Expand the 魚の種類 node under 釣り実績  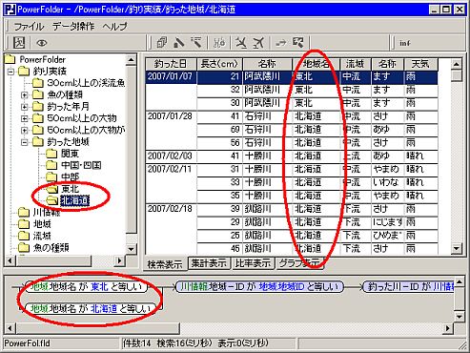[x=25, y=94]
